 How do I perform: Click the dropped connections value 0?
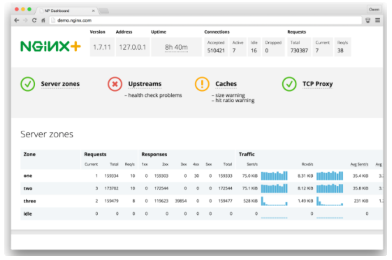pos(267,51)
